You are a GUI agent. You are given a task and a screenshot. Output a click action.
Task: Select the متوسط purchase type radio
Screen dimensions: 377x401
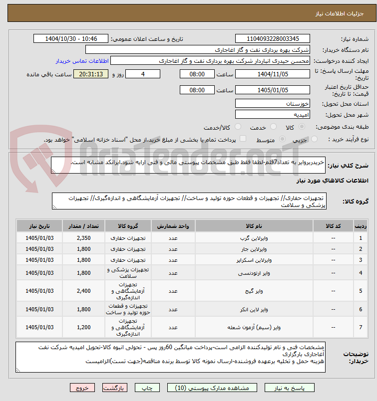click(x=282, y=139)
